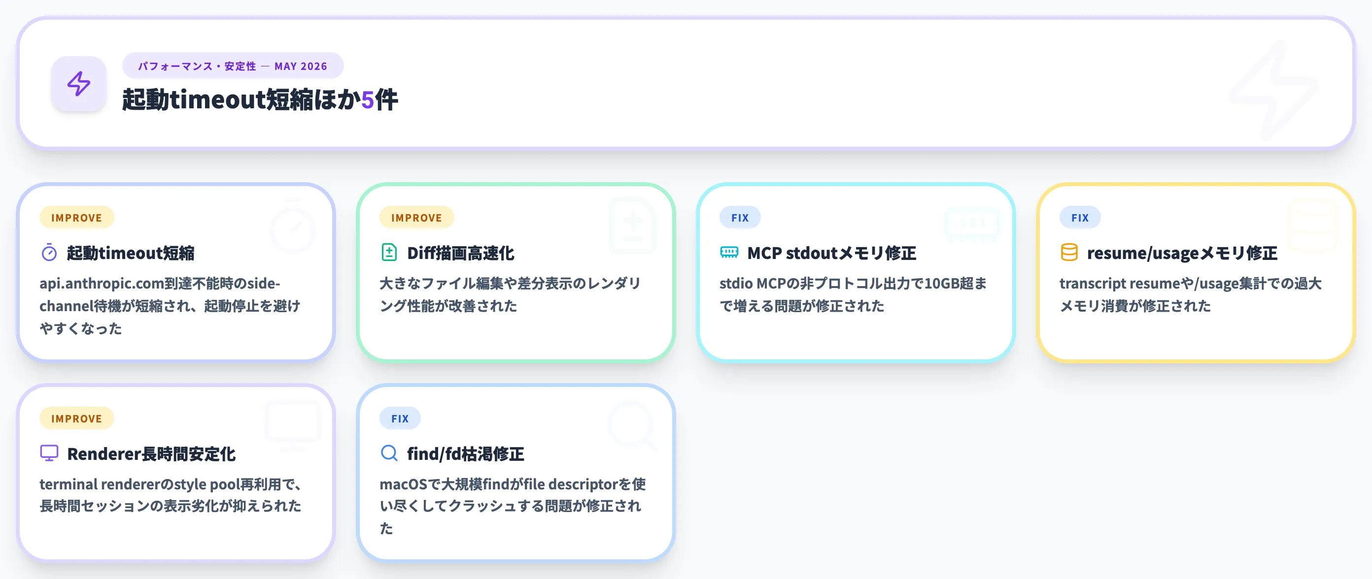Click IMPROVE badge on Renderer card
This screenshot has width=1372, height=579.
[77, 418]
